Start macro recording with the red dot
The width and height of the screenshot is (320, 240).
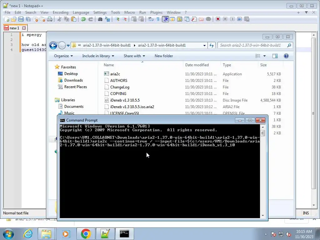218,19
